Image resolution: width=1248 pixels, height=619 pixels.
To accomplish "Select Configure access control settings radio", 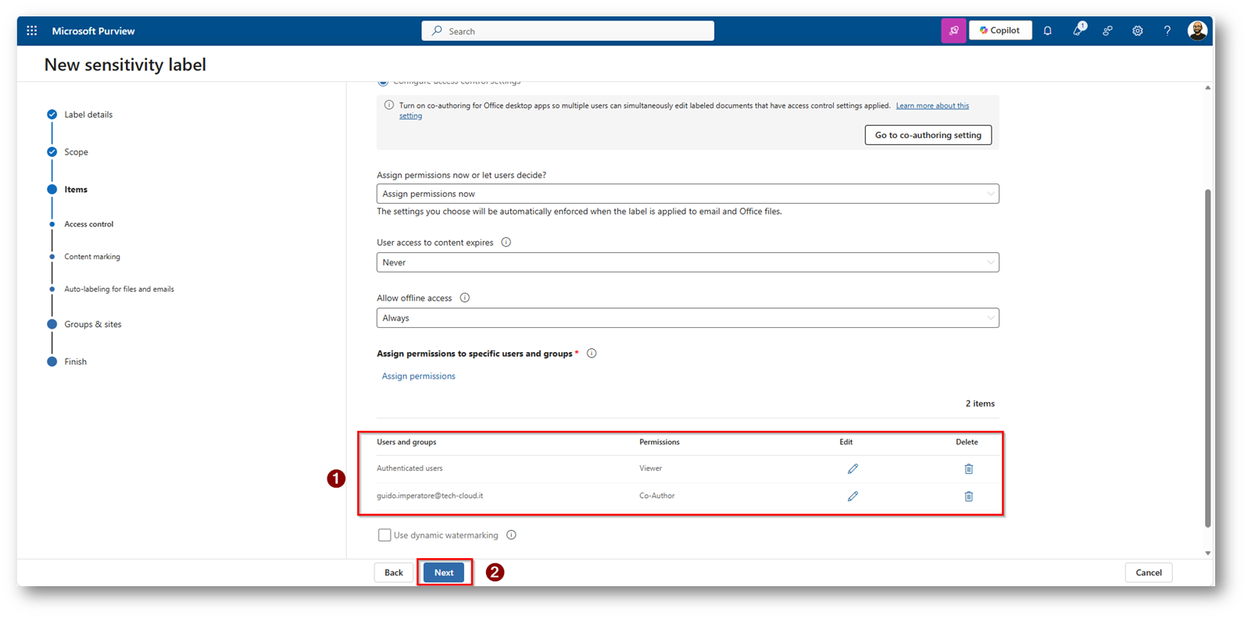I will [x=383, y=82].
